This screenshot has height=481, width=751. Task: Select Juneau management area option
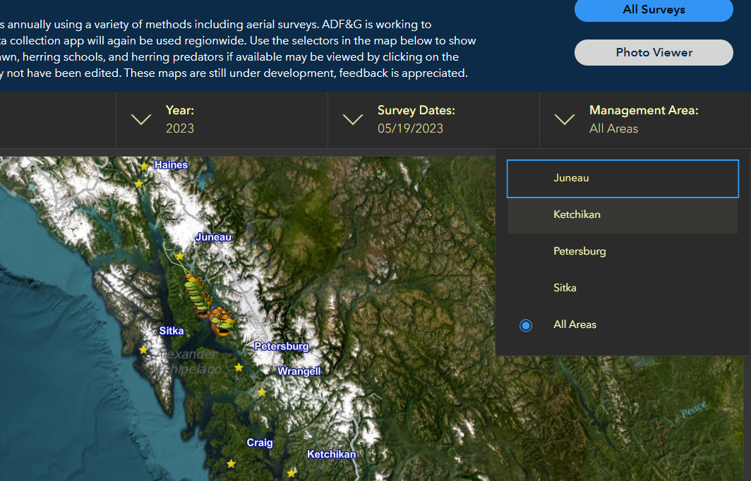(623, 178)
